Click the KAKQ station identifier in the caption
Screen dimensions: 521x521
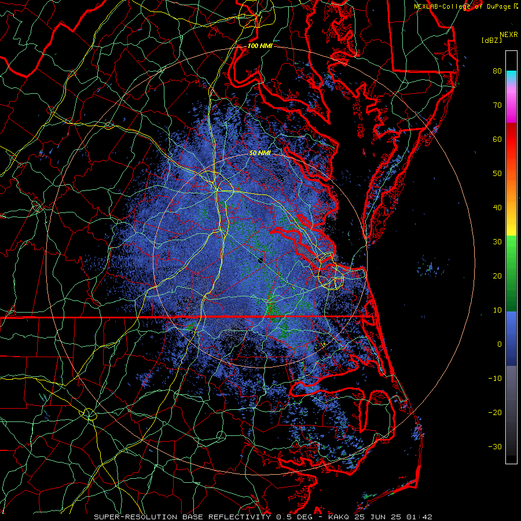(340, 517)
